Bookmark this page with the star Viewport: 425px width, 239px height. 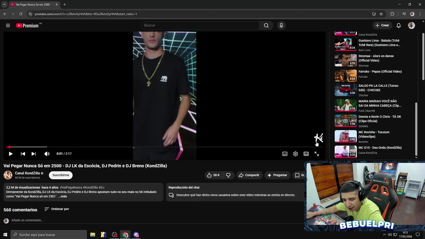coord(381,14)
